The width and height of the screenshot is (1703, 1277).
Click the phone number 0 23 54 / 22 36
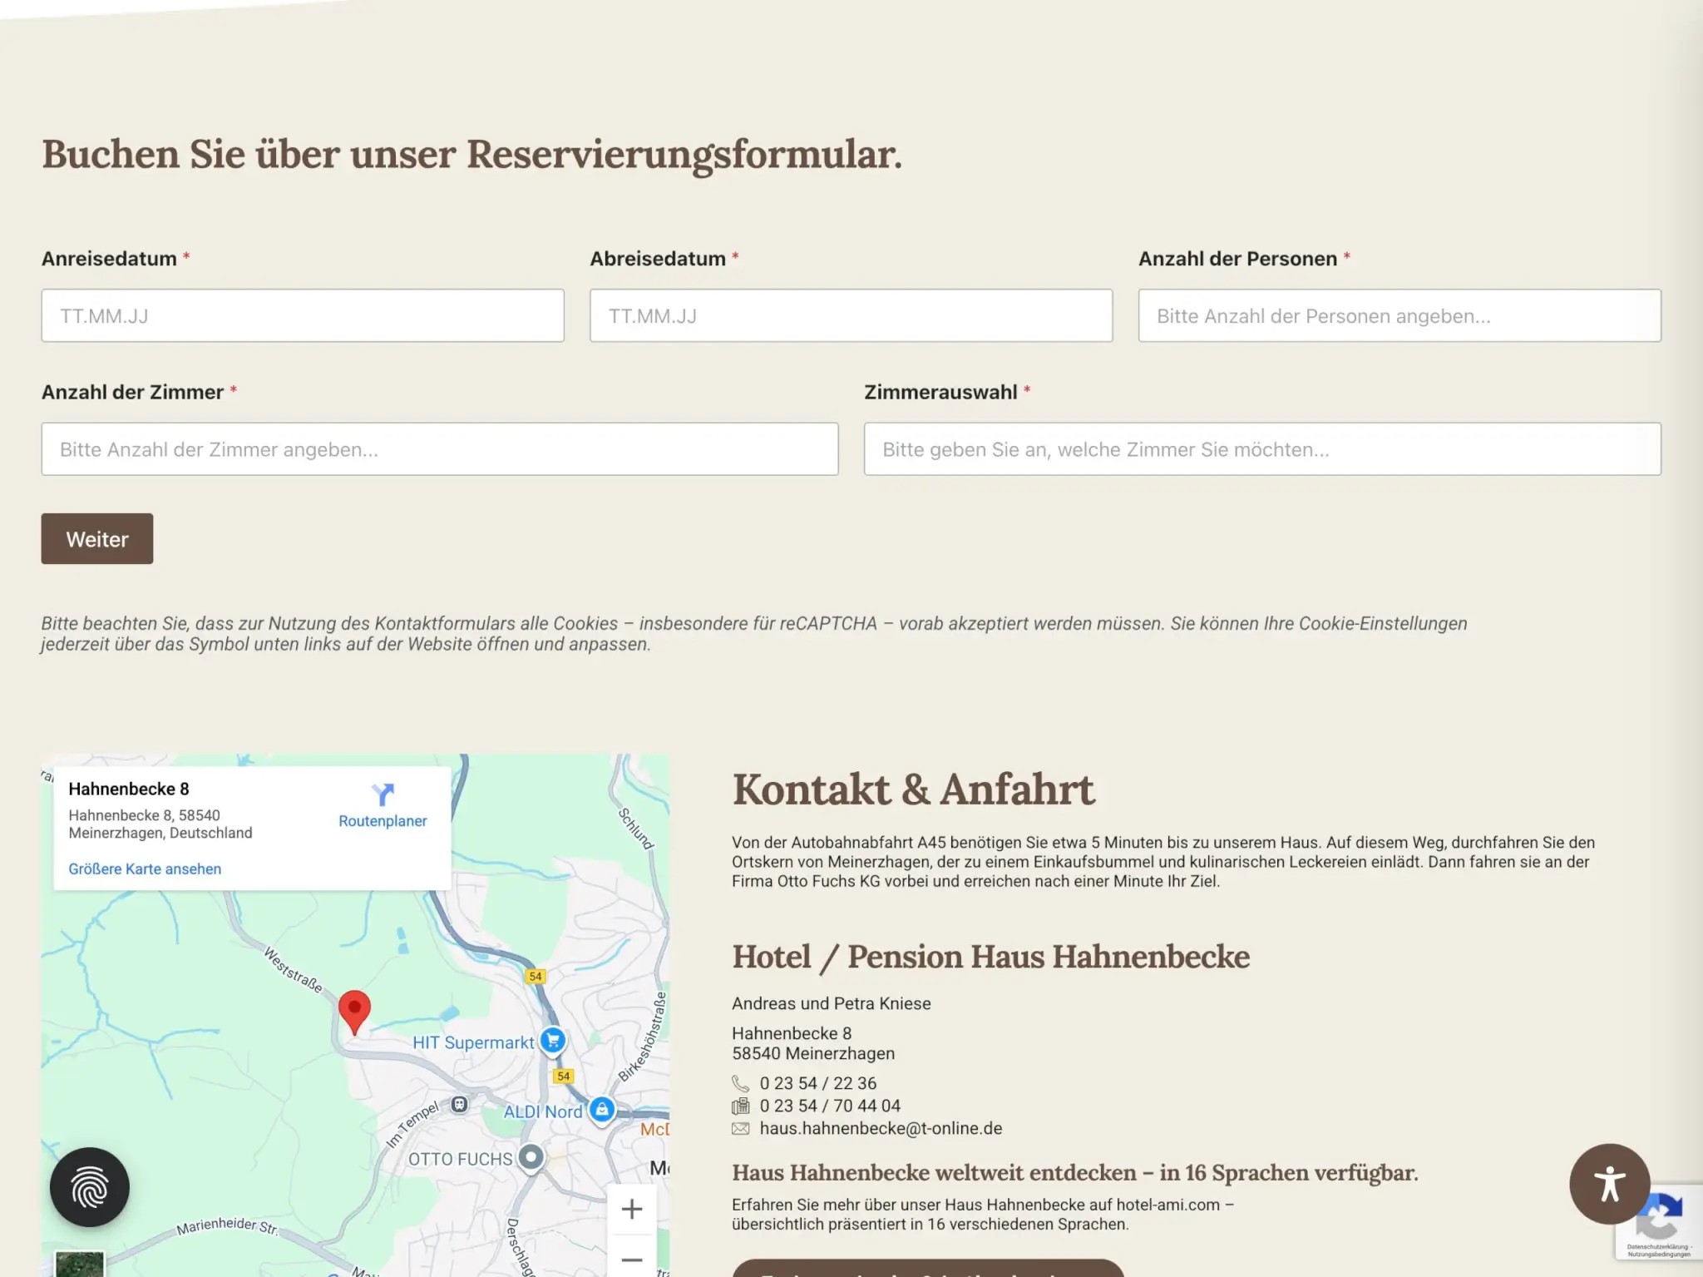pyautogui.click(x=817, y=1083)
